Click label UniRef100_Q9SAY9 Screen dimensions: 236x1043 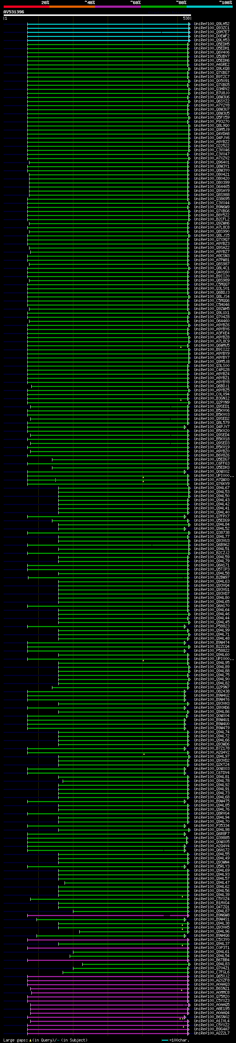click(x=211, y=191)
